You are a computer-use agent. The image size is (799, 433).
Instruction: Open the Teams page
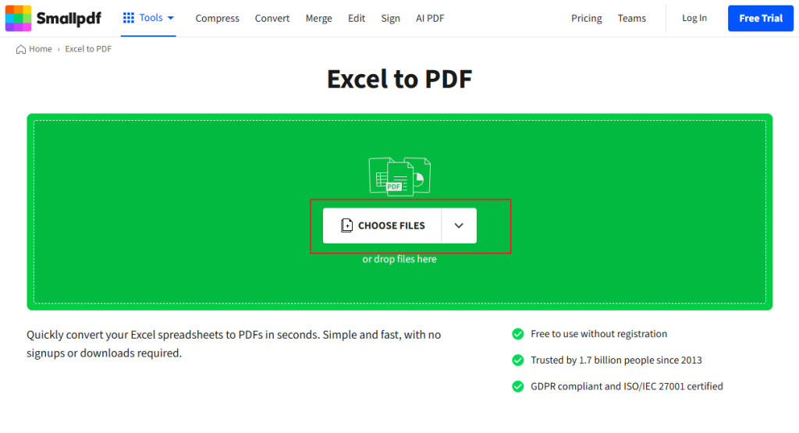click(x=631, y=19)
